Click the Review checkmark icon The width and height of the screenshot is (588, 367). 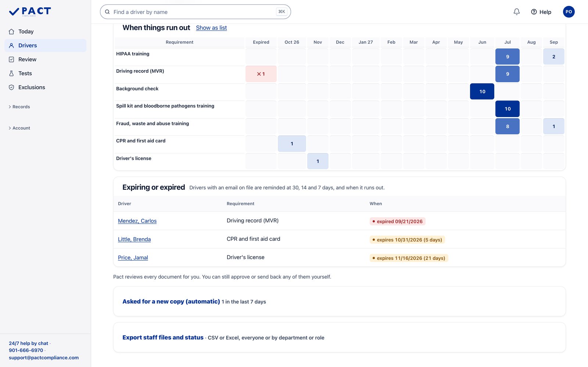pyautogui.click(x=11, y=59)
